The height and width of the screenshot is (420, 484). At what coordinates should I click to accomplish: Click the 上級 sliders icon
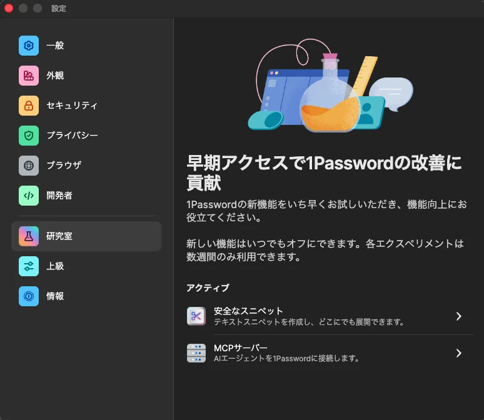pyautogui.click(x=29, y=266)
